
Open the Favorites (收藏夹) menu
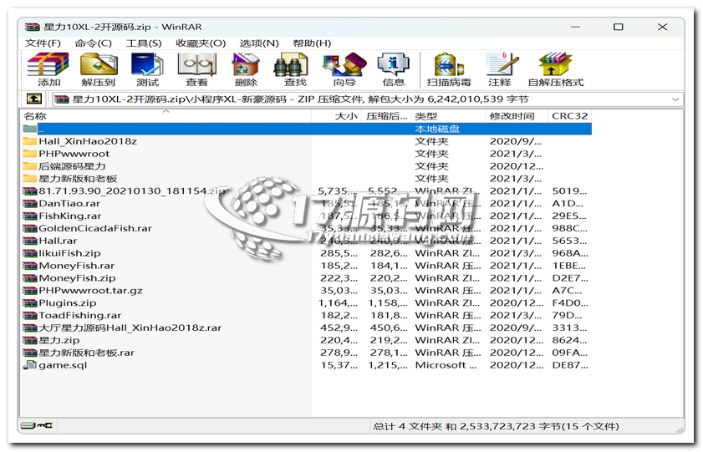(201, 43)
